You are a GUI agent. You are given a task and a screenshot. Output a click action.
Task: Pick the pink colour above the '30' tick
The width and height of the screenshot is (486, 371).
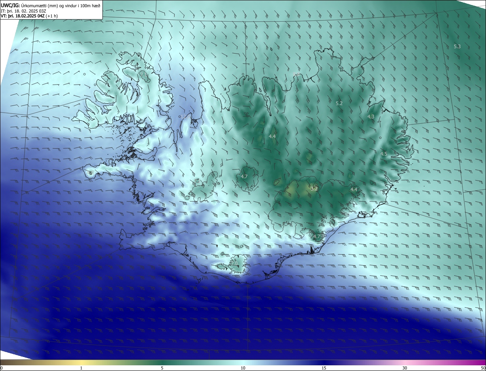point(405,362)
